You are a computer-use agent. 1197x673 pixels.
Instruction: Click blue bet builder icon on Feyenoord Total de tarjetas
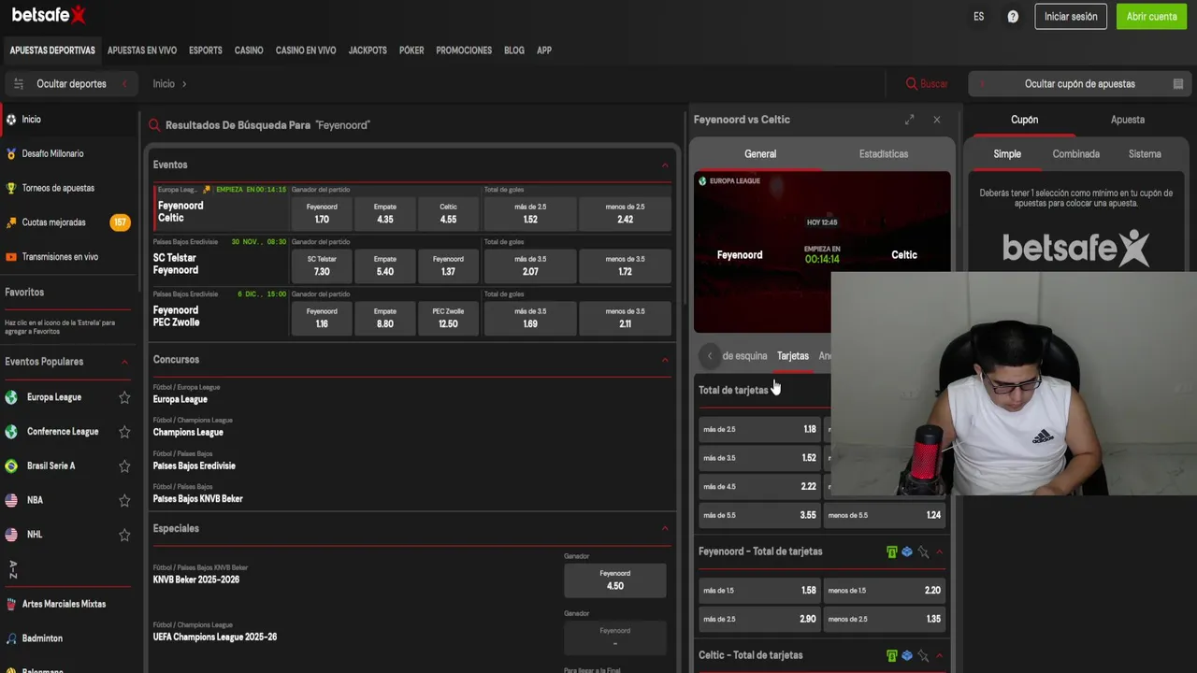pyautogui.click(x=907, y=551)
